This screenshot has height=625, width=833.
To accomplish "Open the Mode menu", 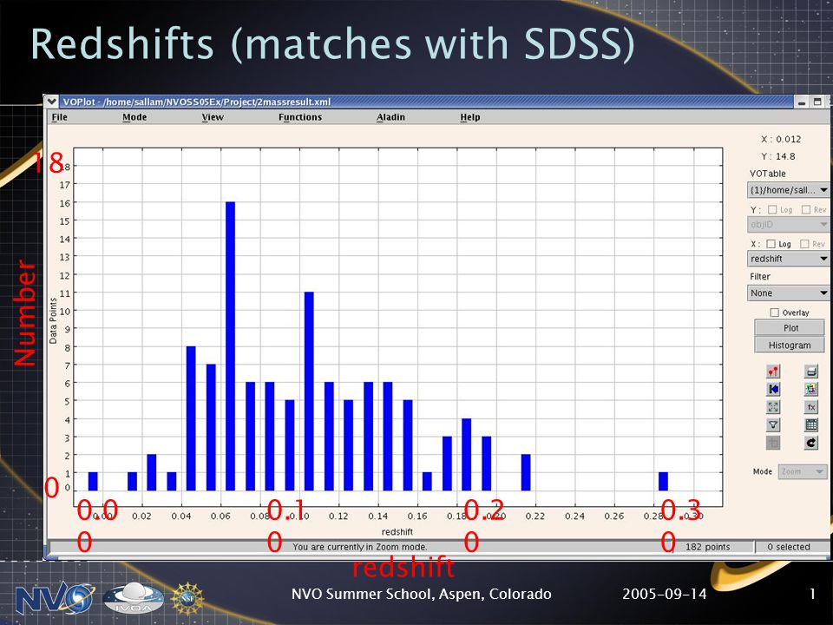I will (x=134, y=117).
